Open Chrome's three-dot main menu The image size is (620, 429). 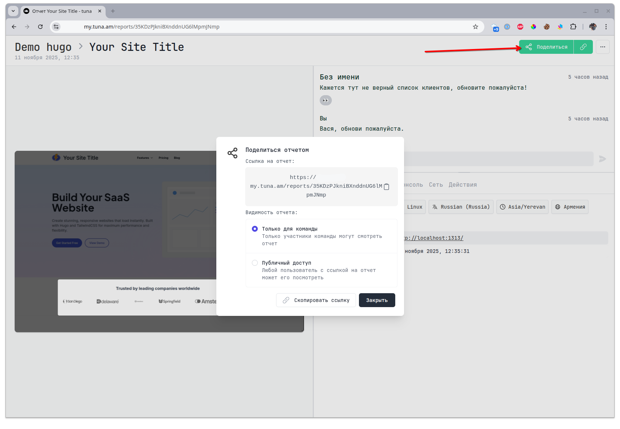(606, 27)
